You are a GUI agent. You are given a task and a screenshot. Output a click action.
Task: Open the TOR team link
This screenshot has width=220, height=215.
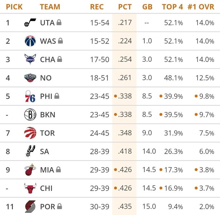click(x=47, y=133)
